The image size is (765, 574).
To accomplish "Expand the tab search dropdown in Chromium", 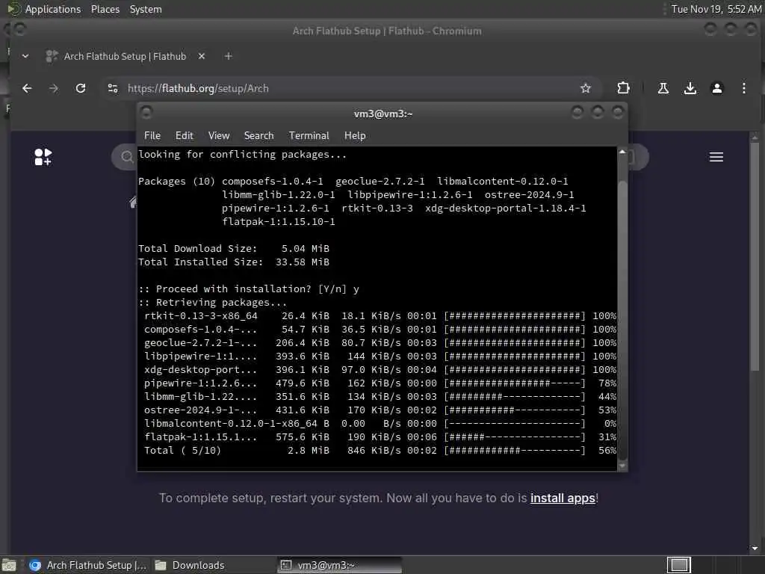I will [x=25, y=56].
